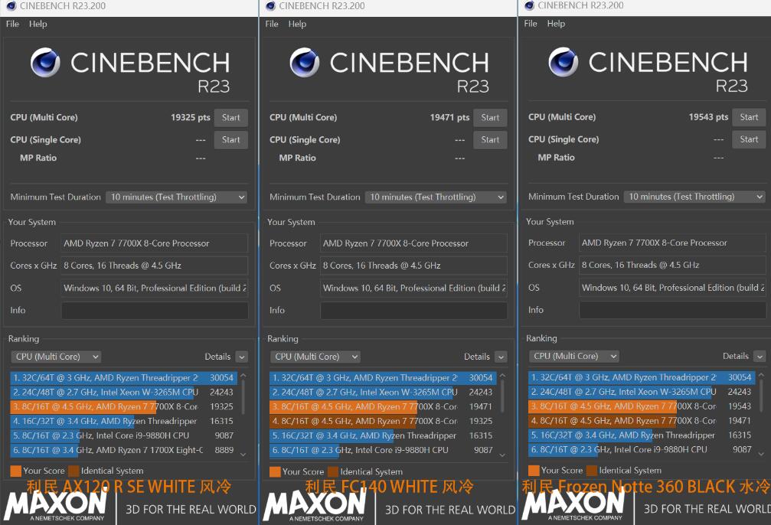771x525 pixels.
Task: Select the Xeon W-3265M 24243 row in the left window
Action: (x=123, y=393)
